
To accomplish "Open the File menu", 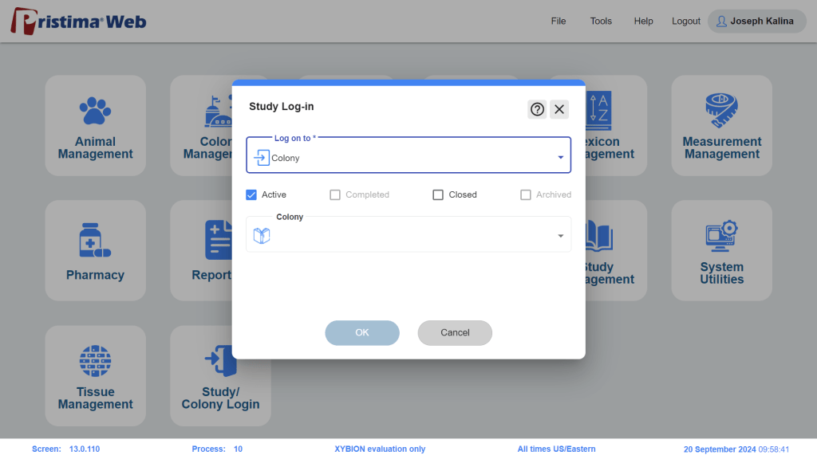I will 558,22.
